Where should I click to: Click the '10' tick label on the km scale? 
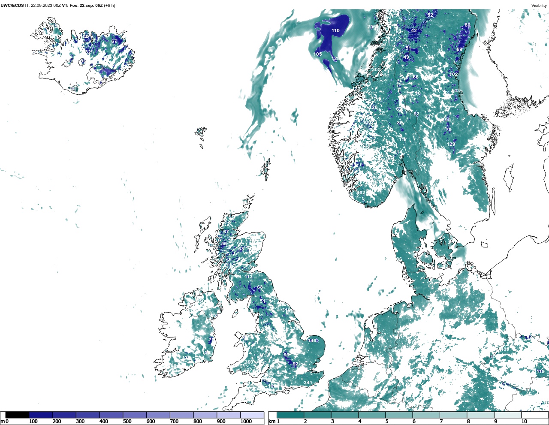(x=524, y=422)
